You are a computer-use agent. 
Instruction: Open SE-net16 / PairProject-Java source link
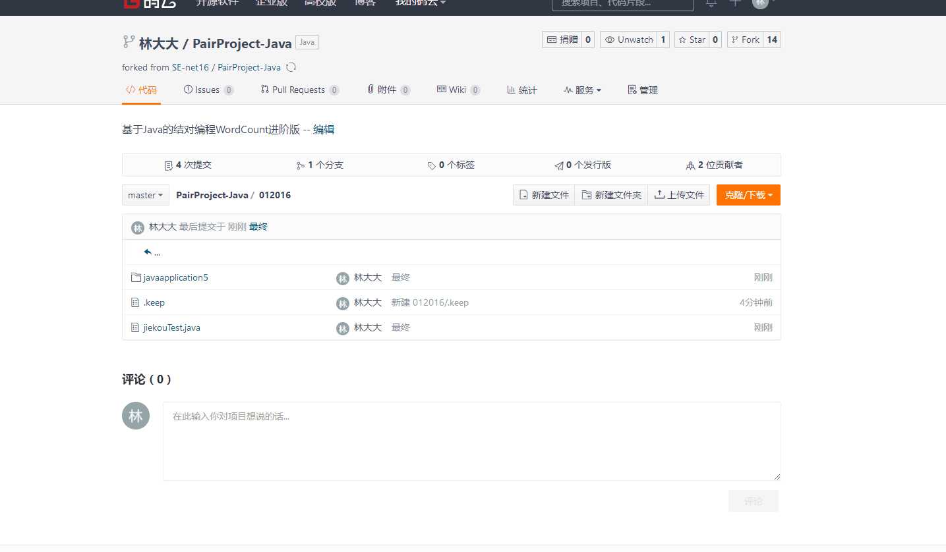(226, 67)
